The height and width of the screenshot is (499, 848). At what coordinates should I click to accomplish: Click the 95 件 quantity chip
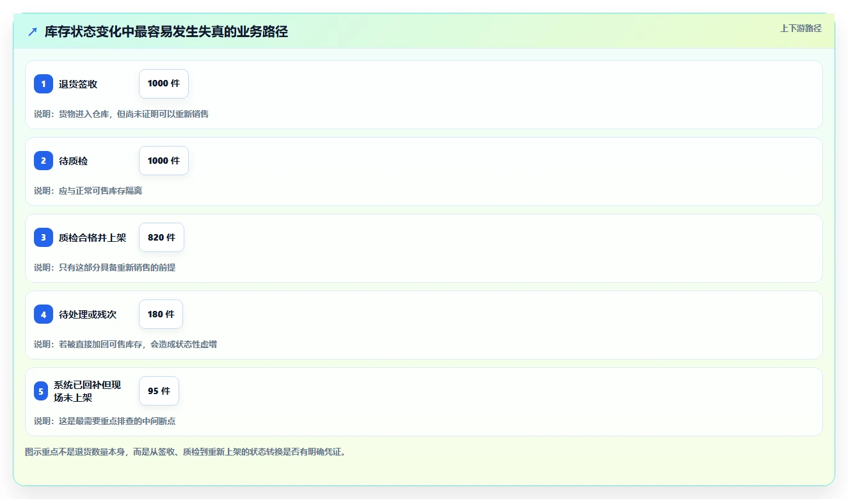[x=159, y=391]
